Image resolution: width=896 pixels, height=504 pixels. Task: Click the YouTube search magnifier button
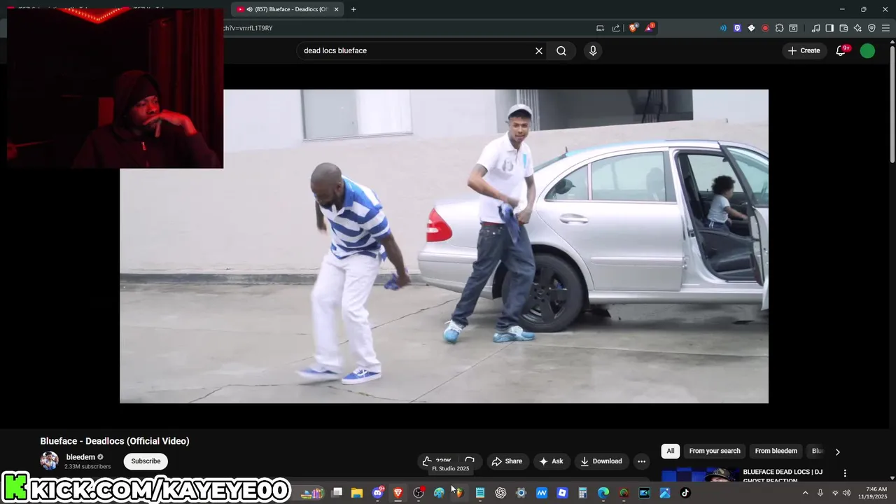(561, 50)
